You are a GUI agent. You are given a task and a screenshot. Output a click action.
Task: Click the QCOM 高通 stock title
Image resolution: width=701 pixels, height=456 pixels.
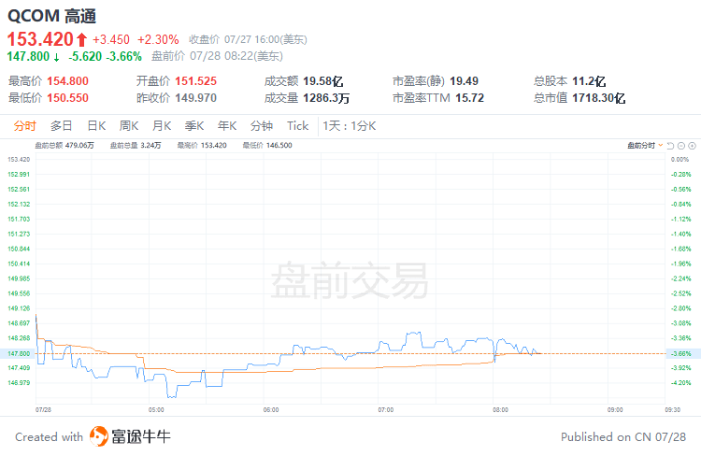[51, 16]
